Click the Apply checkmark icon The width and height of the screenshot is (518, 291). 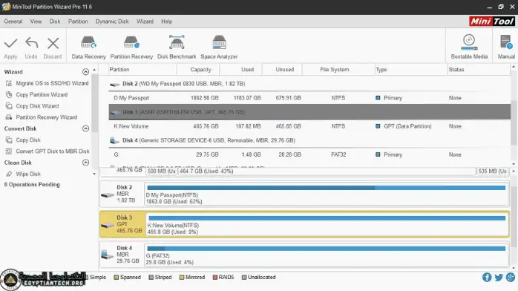[10, 43]
